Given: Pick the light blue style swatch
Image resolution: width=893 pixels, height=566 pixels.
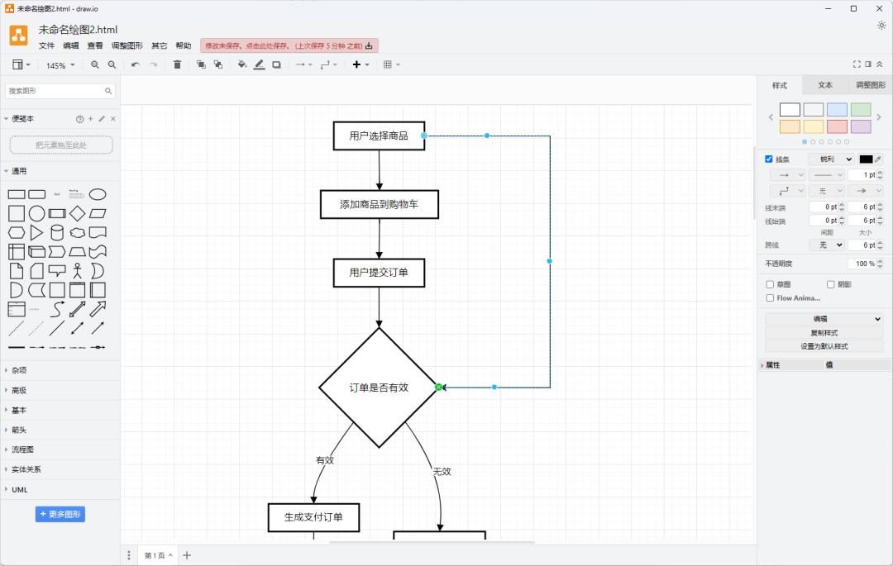Looking at the screenshot, I should tap(837, 109).
